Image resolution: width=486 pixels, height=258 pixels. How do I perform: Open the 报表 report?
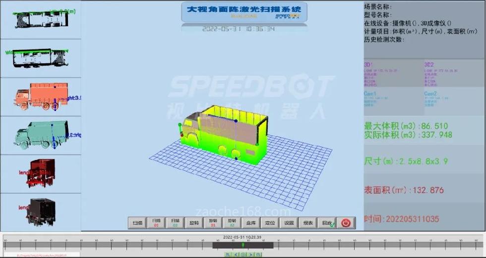[307, 223]
